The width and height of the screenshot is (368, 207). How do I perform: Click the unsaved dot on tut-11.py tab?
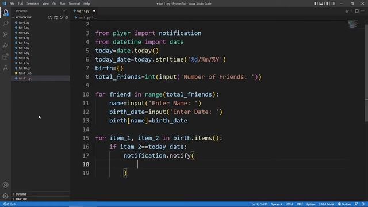94,11
